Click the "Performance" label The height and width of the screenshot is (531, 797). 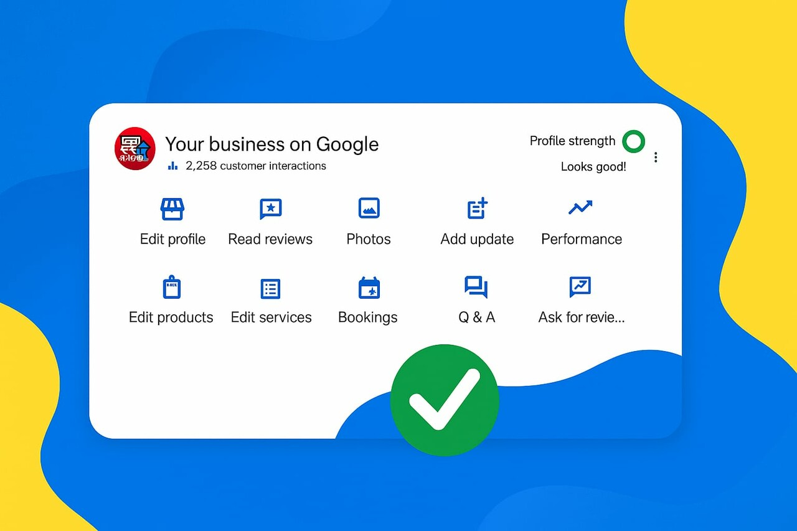(582, 239)
